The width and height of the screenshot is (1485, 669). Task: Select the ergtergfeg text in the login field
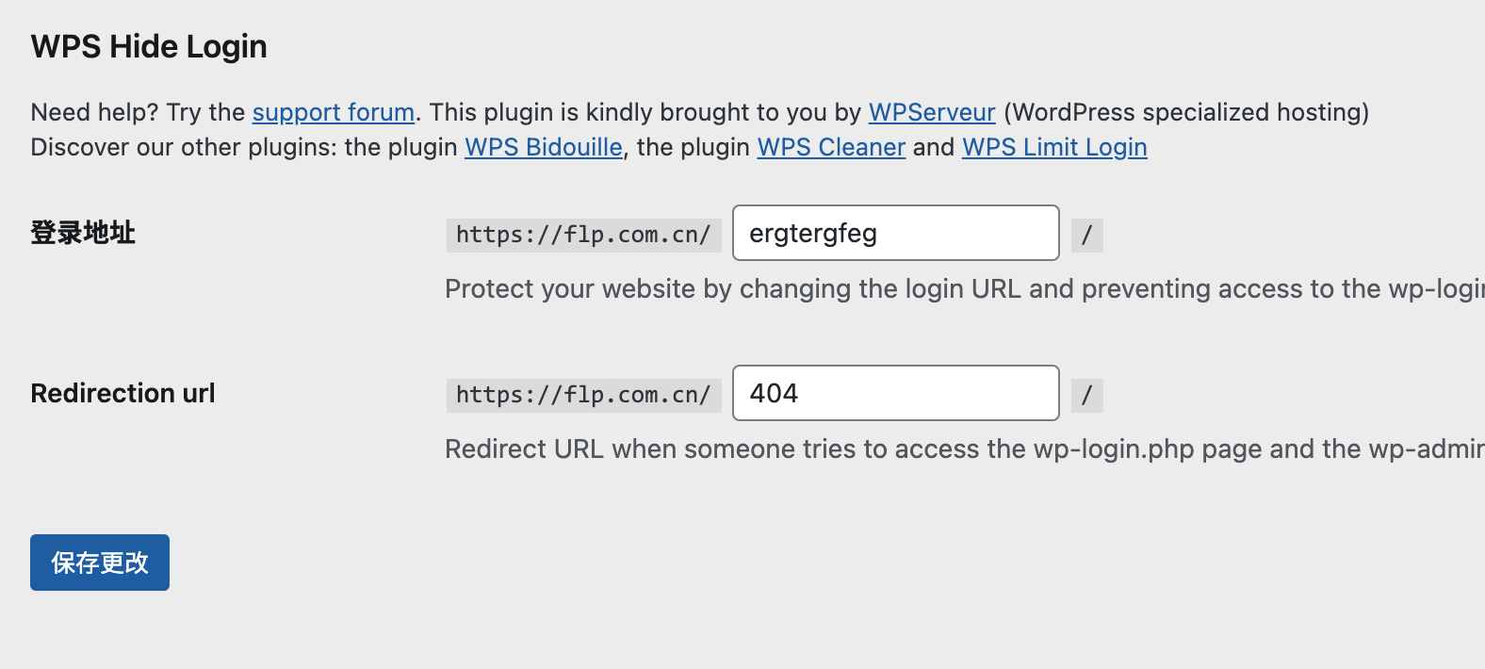[x=812, y=233]
